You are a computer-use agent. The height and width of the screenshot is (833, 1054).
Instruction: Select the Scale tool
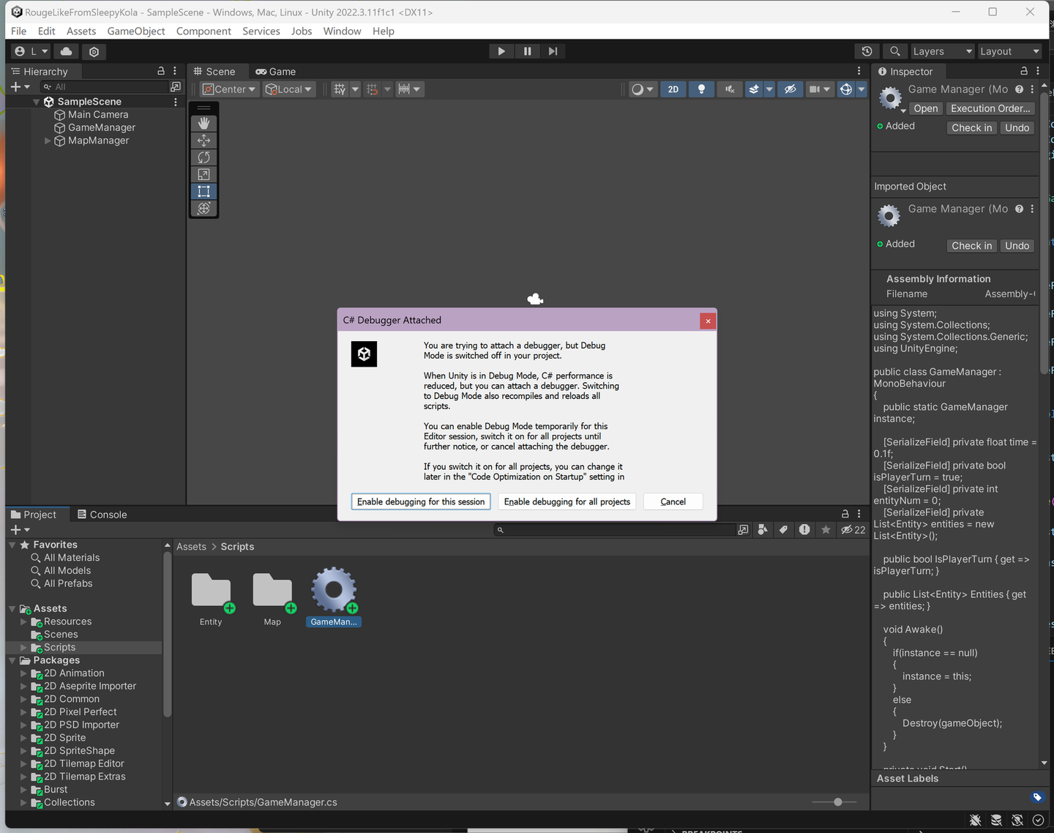(x=203, y=174)
